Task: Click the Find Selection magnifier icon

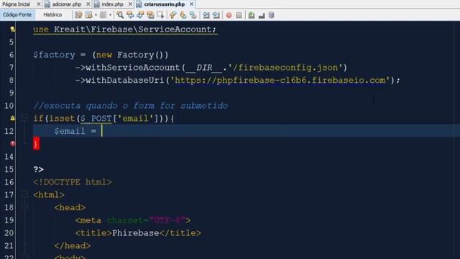Action: pos(120,15)
